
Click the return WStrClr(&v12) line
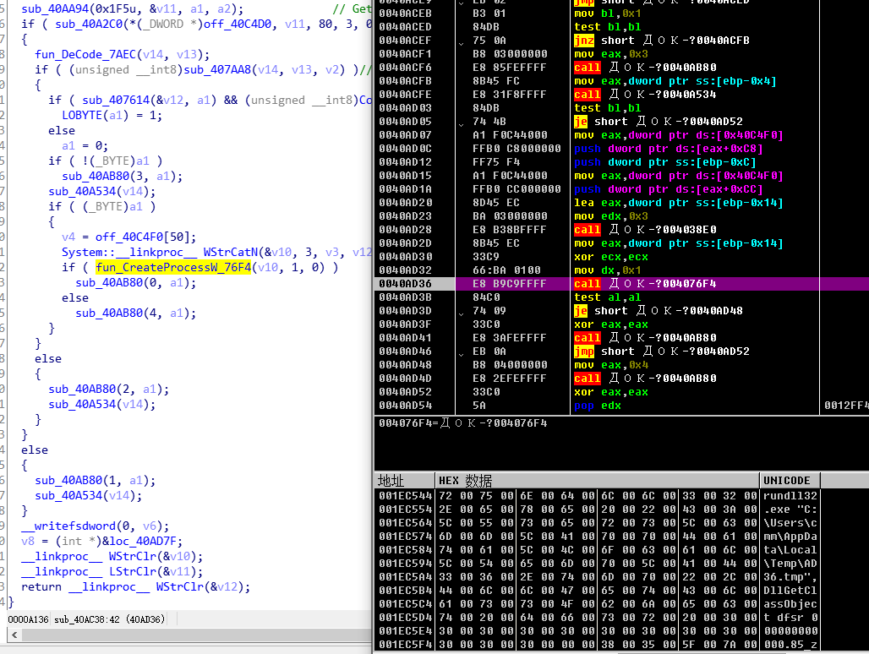(136, 587)
